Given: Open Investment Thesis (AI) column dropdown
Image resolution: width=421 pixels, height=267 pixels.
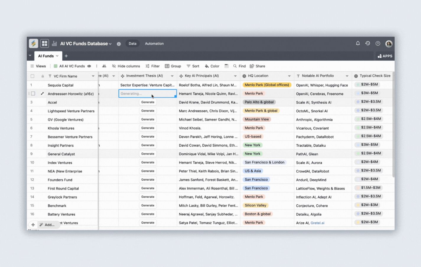Looking at the screenshot, I should click(172, 76).
